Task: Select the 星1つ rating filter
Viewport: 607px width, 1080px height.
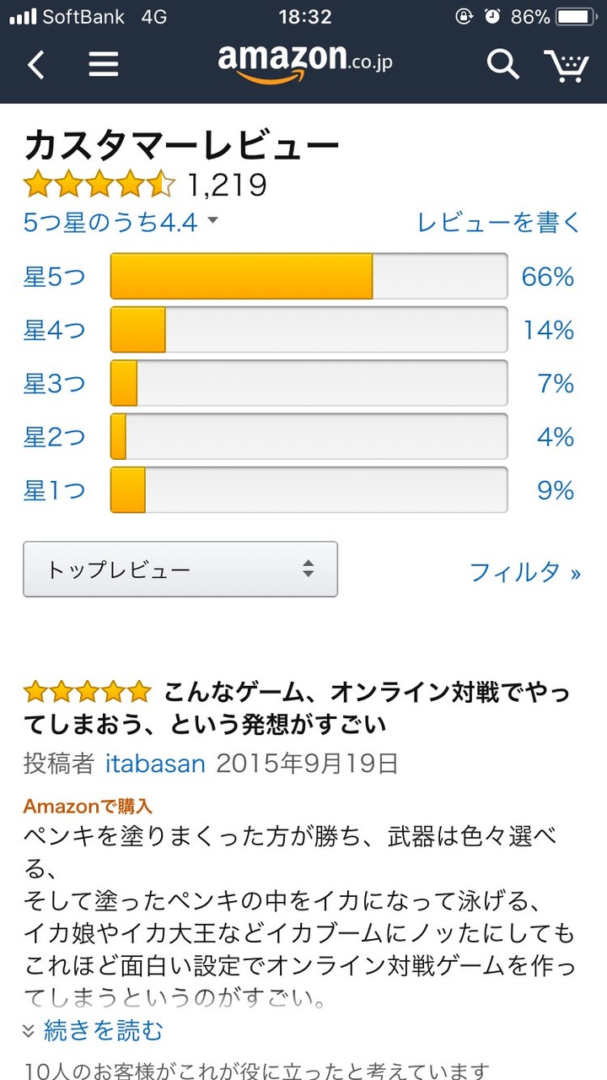Action: 55,490
